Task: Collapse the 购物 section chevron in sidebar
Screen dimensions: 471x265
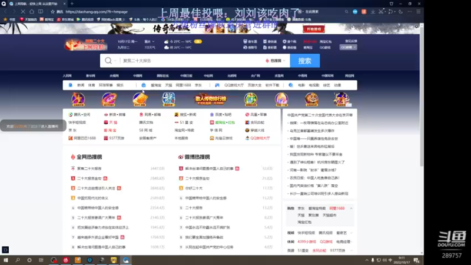Action: tap(351, 208)
